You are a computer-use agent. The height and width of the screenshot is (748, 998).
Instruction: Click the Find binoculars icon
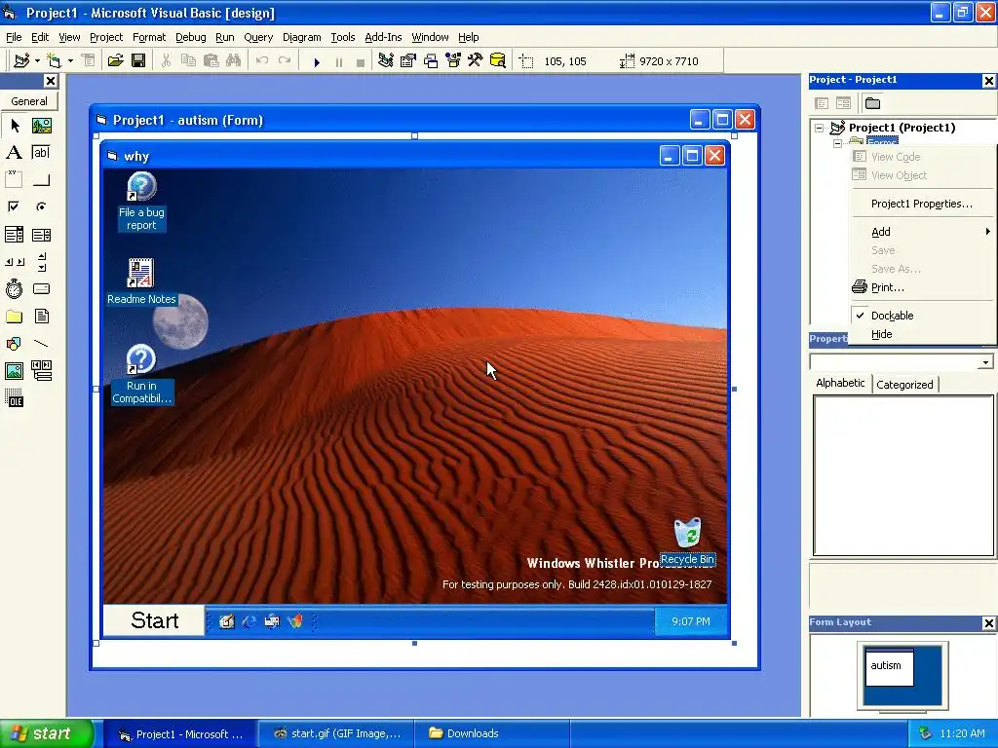coord(234,61)
